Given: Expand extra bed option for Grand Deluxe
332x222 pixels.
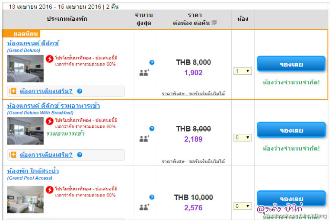Looking at the screenshot, I should [46, 91].
